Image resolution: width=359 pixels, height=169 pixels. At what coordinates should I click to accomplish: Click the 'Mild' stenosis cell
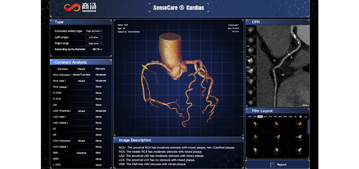coord(98,153)
